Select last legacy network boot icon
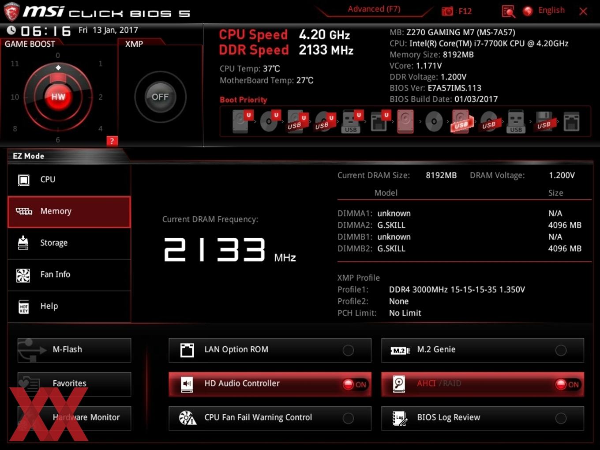 (x=571, y=121)
